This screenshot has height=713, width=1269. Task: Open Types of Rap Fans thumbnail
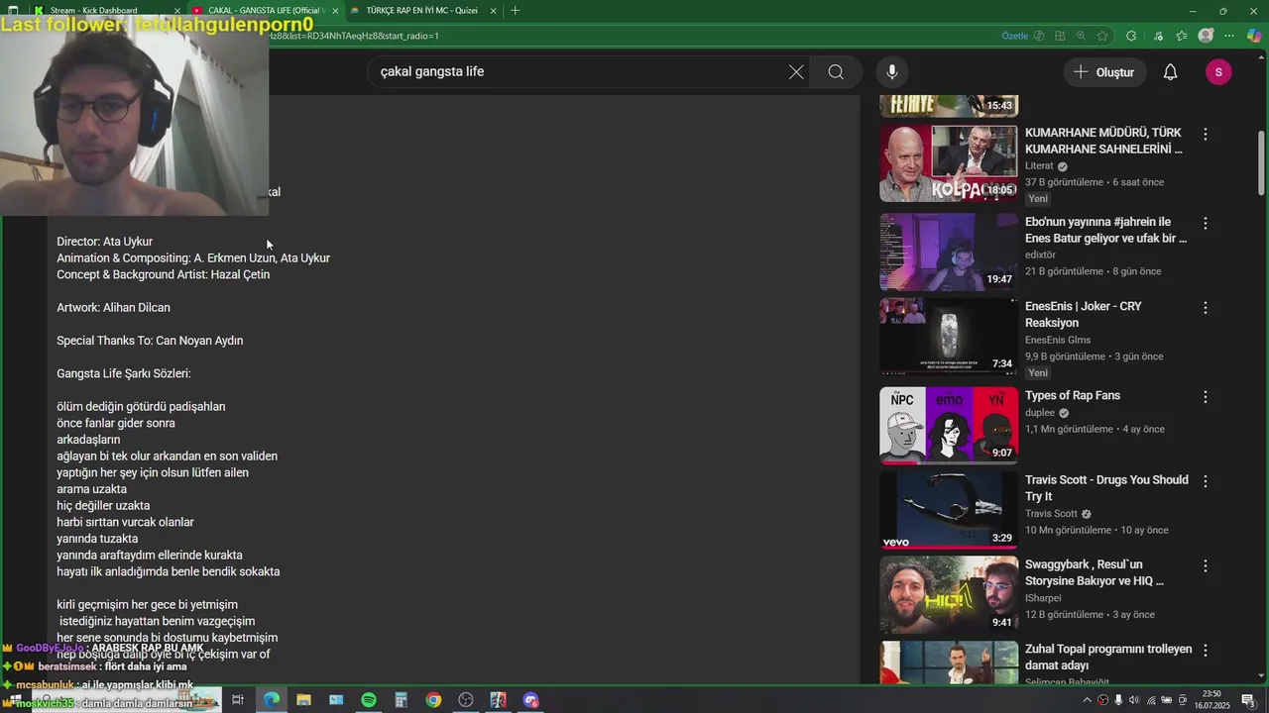click(949, 426)
